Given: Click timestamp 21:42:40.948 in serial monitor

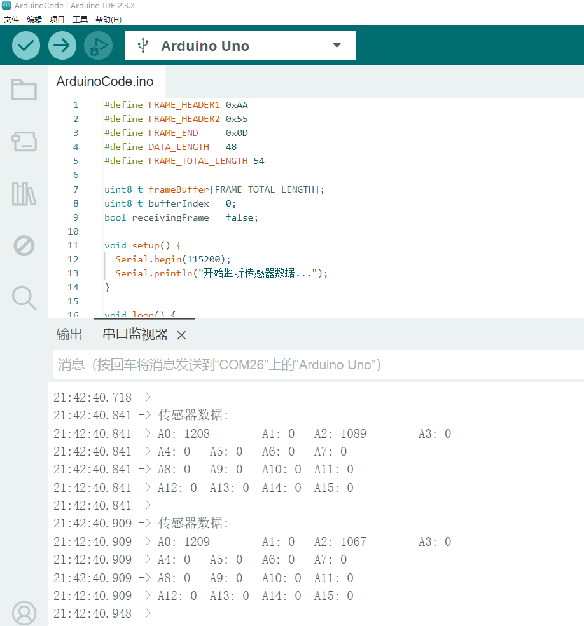Looking at the screenshot, I should click(92, 614).
